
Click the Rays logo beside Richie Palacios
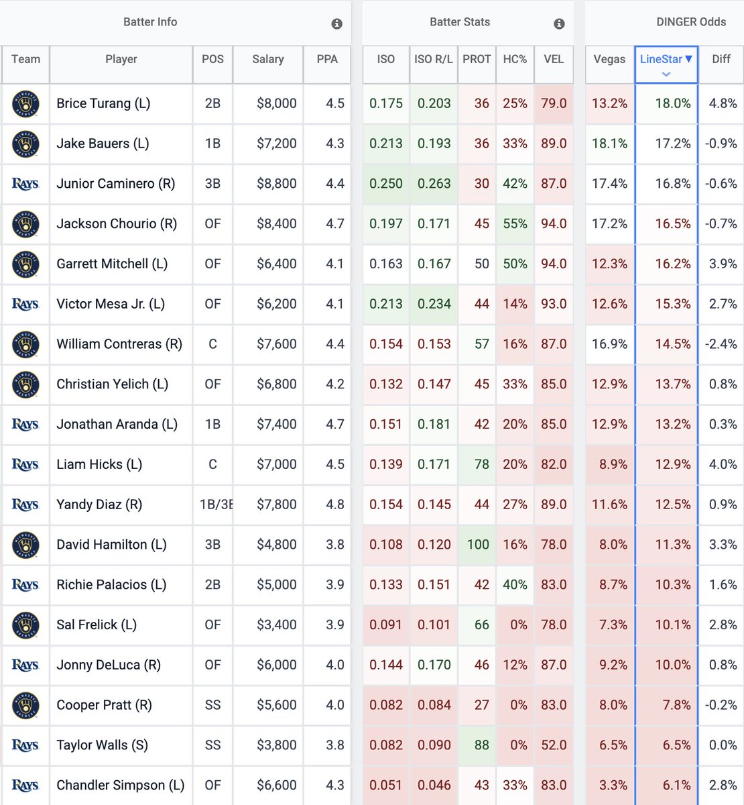pyautogui.click(x=25, y=585)
